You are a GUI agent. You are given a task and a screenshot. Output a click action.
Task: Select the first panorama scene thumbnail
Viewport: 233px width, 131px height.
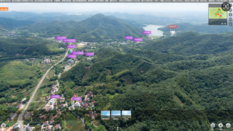(x=105, y=115)
